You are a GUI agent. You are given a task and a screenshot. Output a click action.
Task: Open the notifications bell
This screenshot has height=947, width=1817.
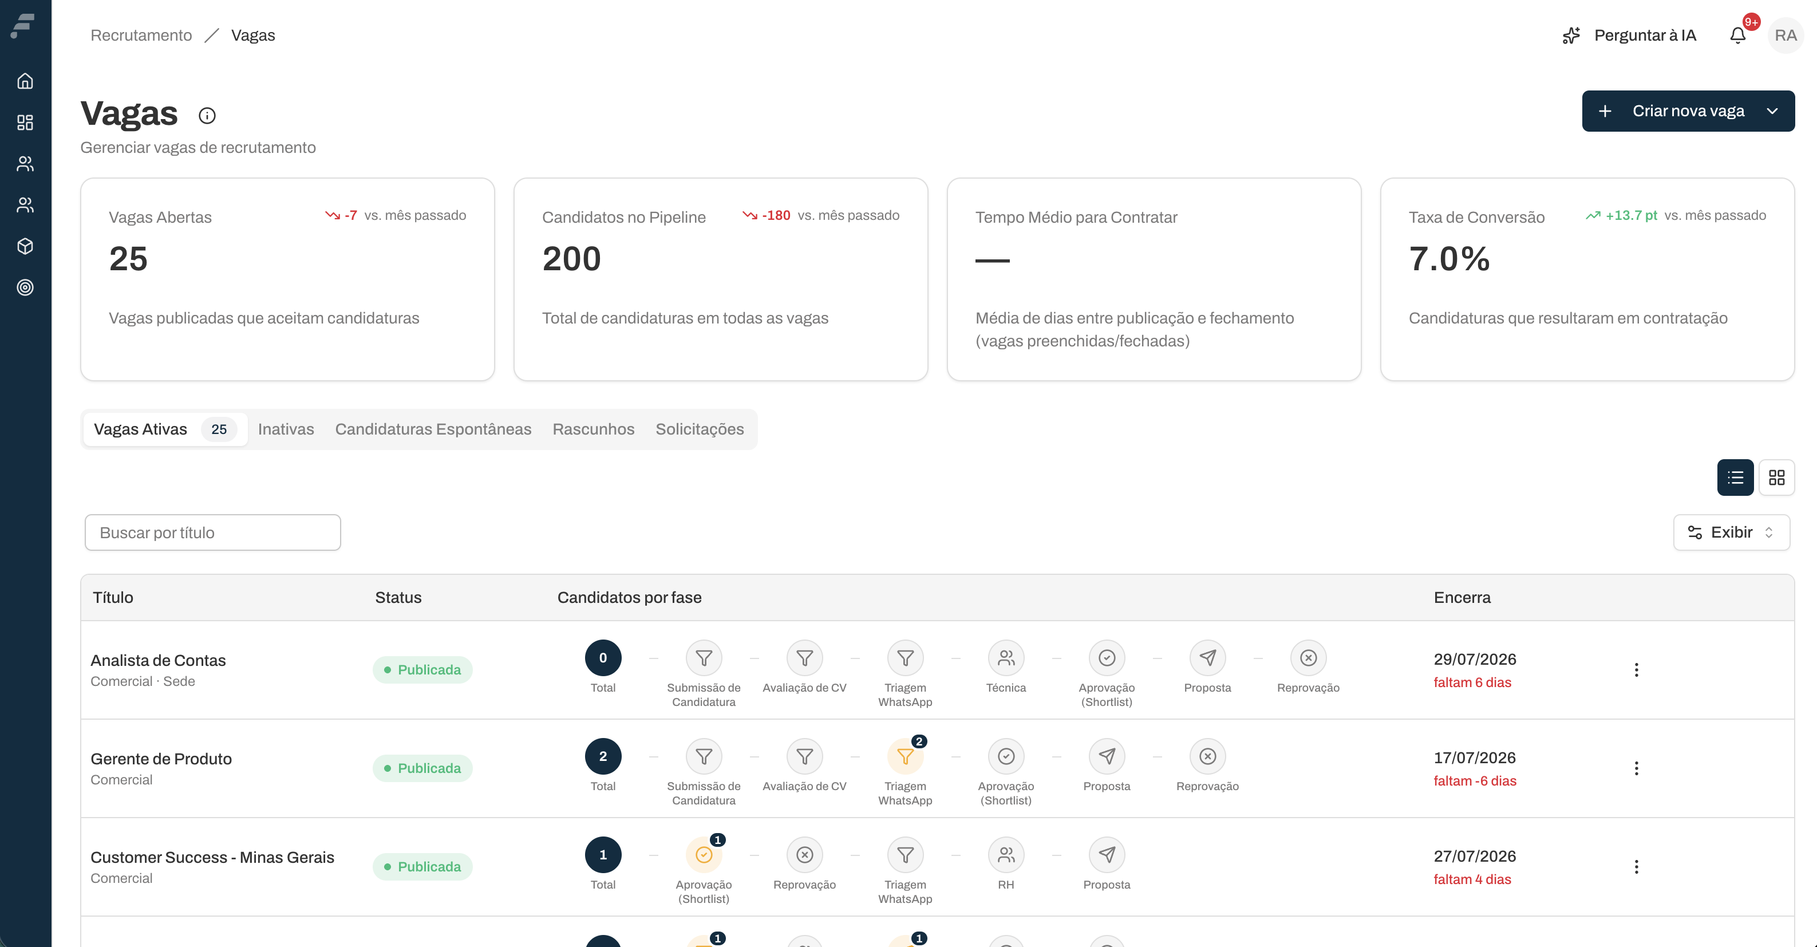(1738, 35)
